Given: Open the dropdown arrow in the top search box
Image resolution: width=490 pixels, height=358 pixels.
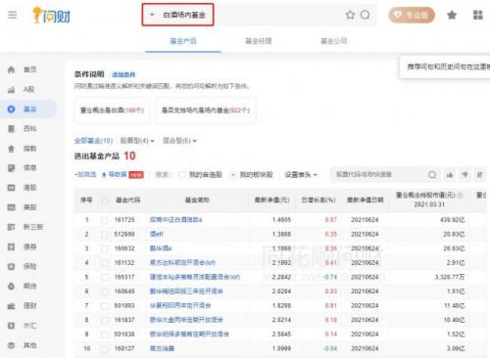Looking at the screenshot, I should coord(152,15).
